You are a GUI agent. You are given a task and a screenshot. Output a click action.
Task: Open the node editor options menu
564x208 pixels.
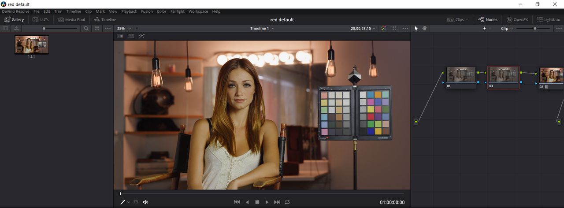(x=558, y=28)
